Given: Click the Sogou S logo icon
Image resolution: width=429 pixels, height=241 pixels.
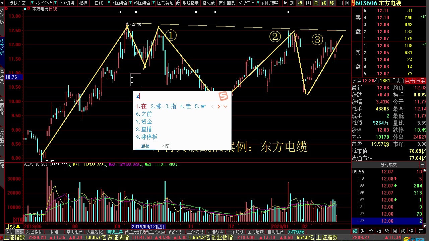Looking at the screenshot, I should point(224,96).
